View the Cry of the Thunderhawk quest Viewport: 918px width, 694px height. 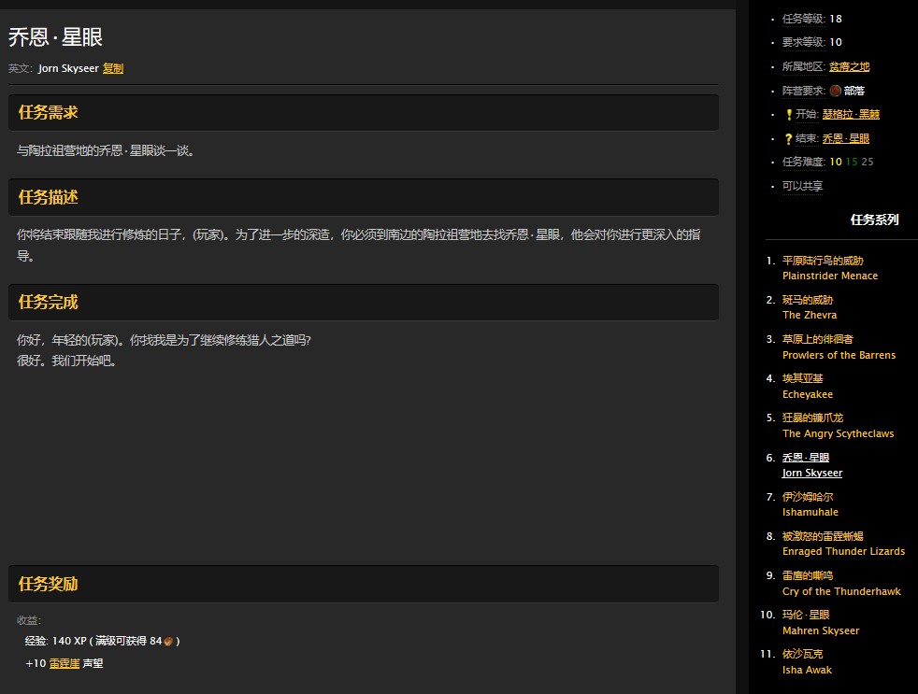841,591
